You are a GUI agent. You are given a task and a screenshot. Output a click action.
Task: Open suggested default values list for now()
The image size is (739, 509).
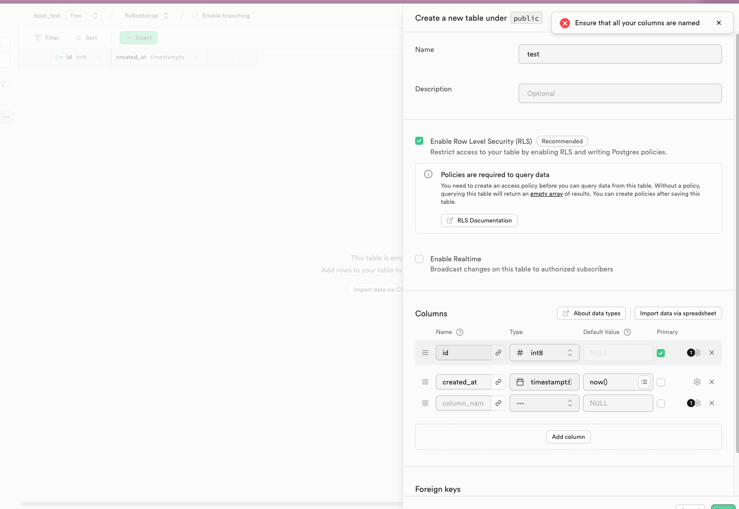(x=644, y=382)
